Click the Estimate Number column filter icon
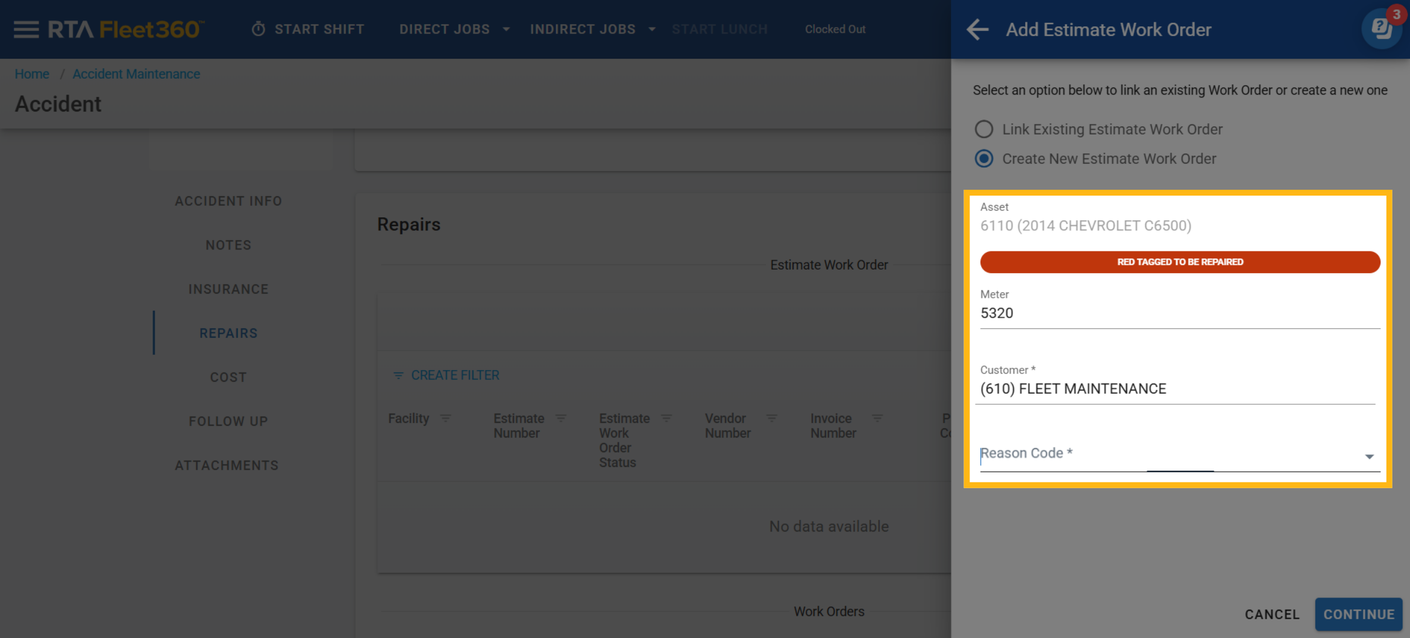The image size is (1410, 638). (560, 418)
